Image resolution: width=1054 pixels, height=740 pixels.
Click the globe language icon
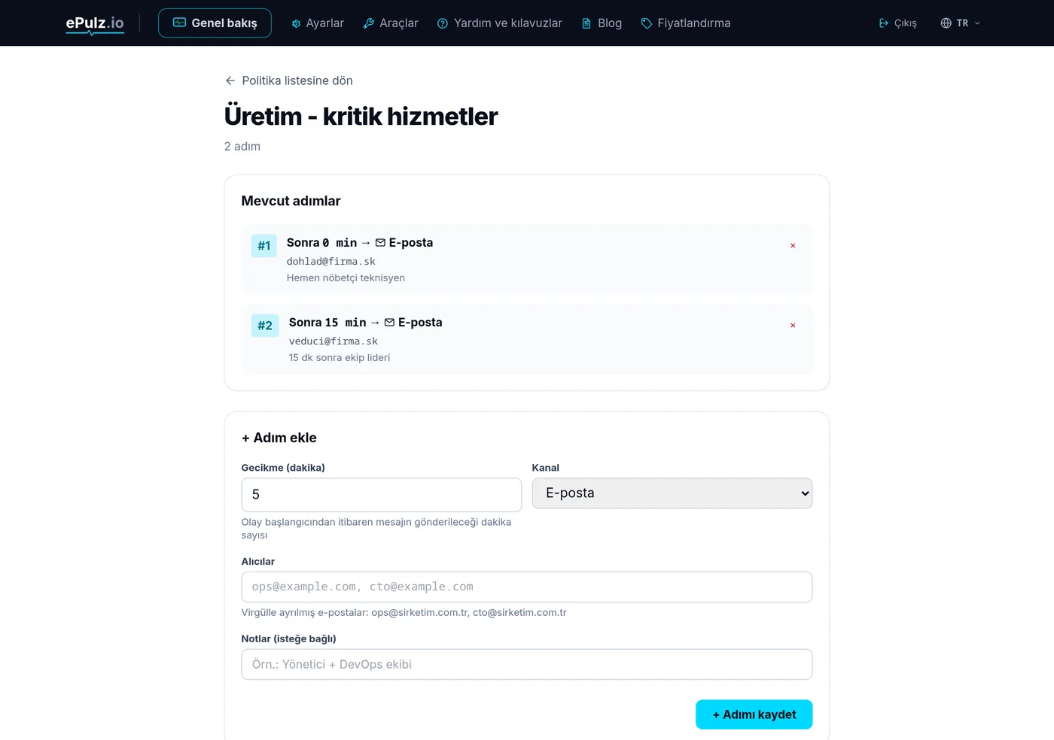click(946, 23)
